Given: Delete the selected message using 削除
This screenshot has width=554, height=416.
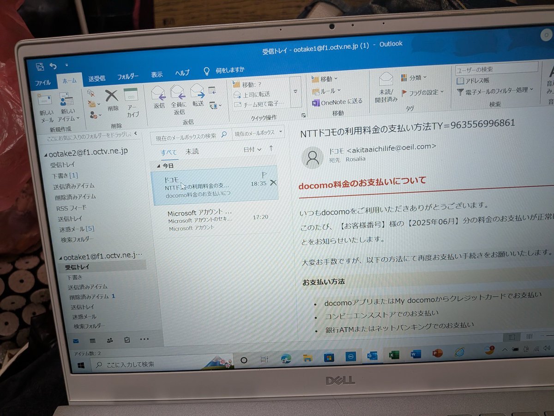Looking at the screenshot, I should tap(112, 100).
